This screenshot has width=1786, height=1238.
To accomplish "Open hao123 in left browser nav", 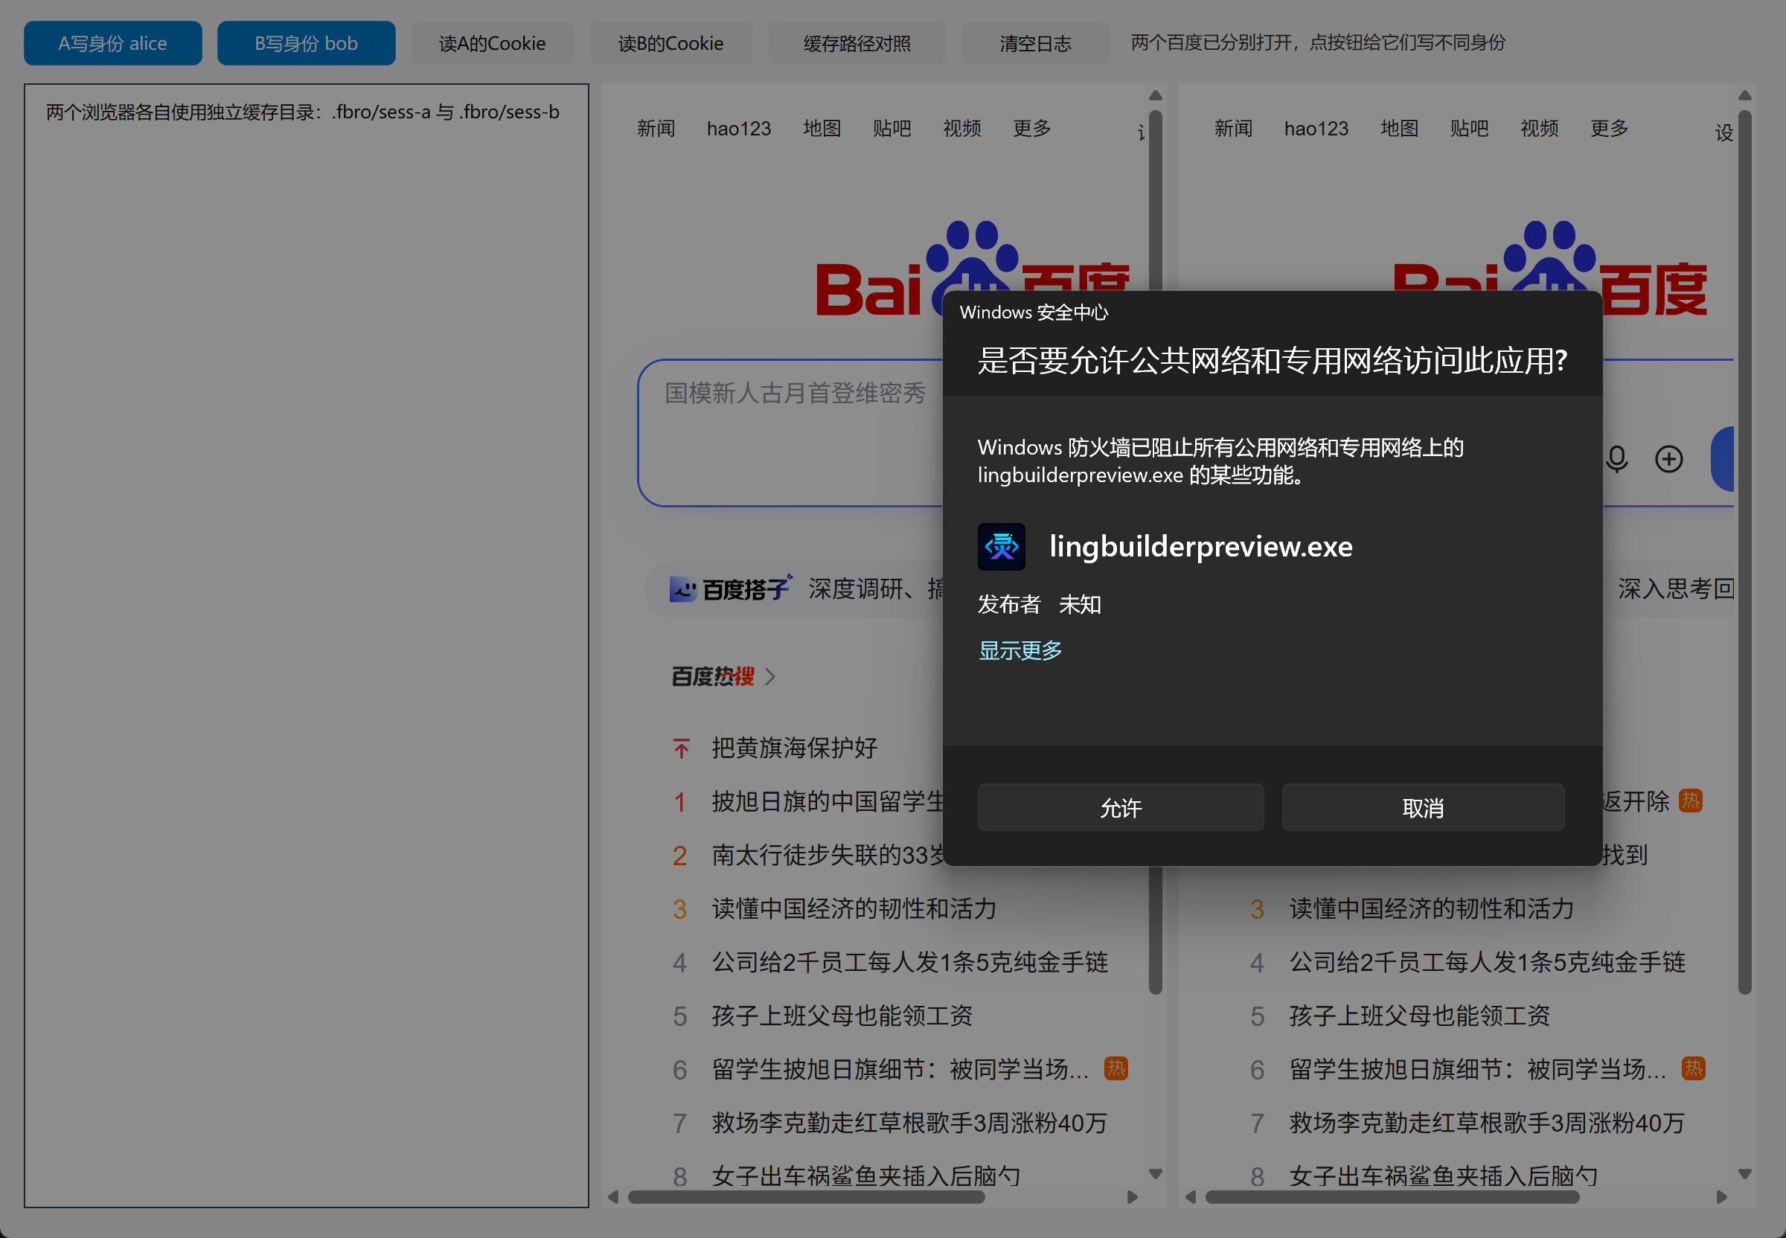I will pos(739,128).
